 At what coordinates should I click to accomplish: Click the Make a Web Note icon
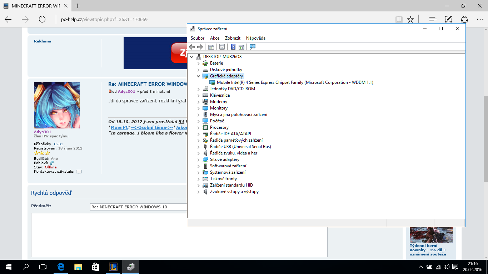(448, 19)
